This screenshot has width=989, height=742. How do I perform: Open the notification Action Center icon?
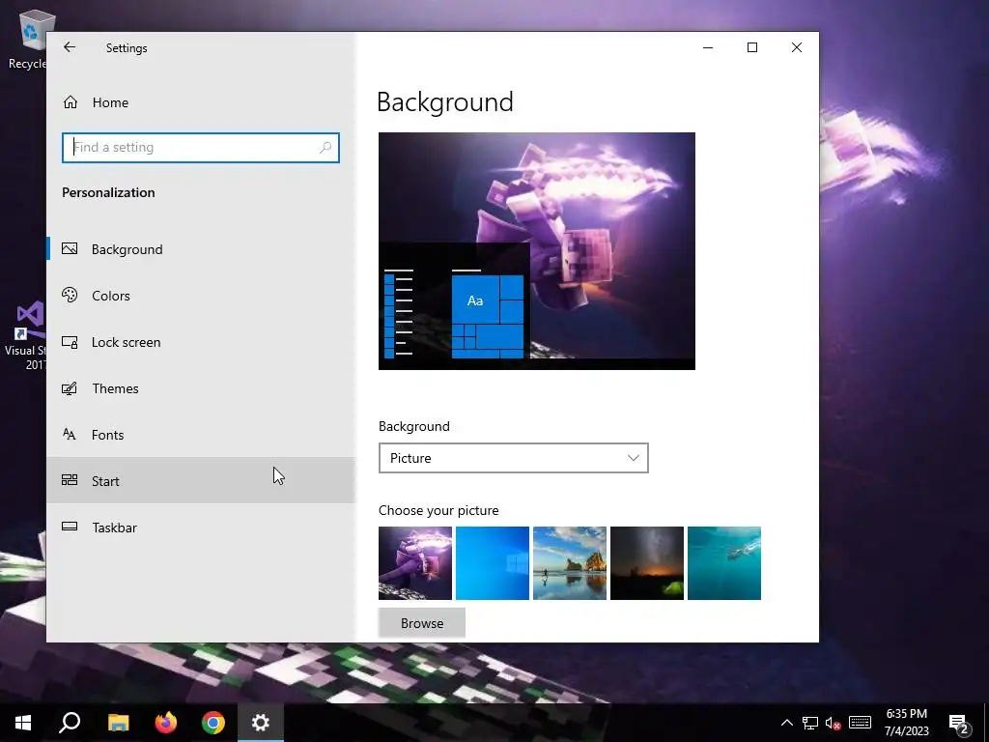click(959, 724)
